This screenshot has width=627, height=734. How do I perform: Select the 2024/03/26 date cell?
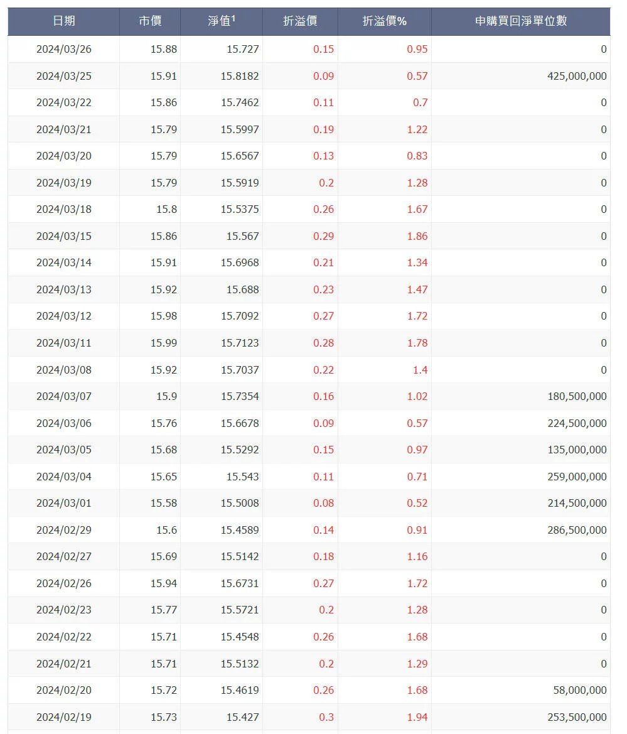pyautogui.click(x=64, y=49)
